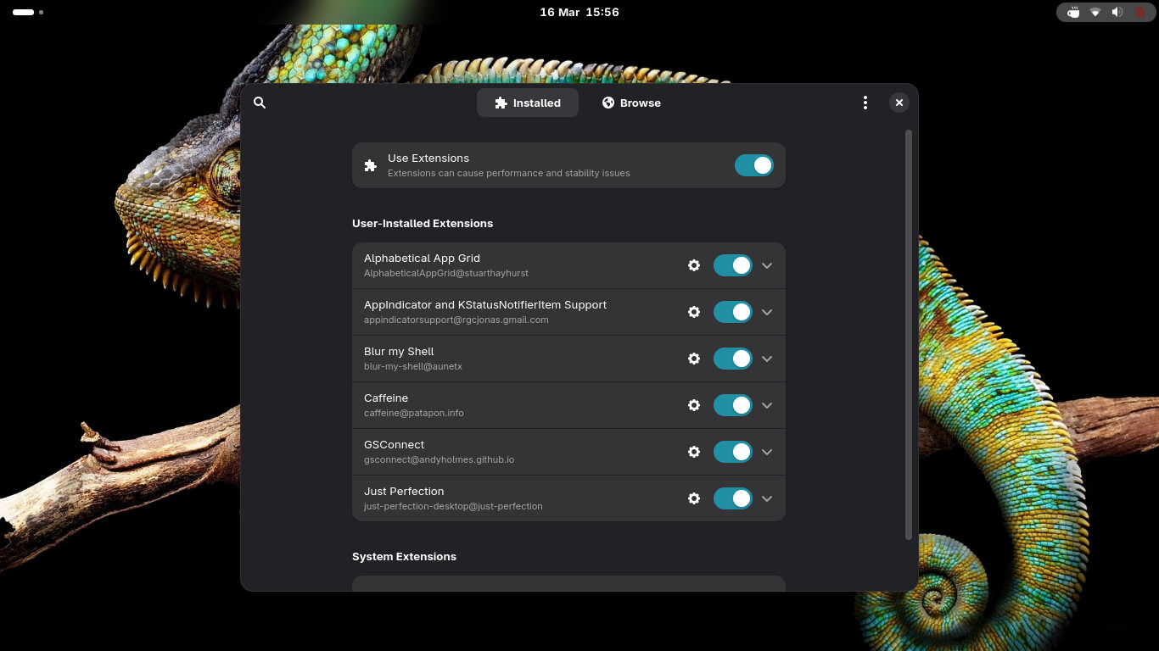Switch to the Browse tab

(x=631, y=103)
